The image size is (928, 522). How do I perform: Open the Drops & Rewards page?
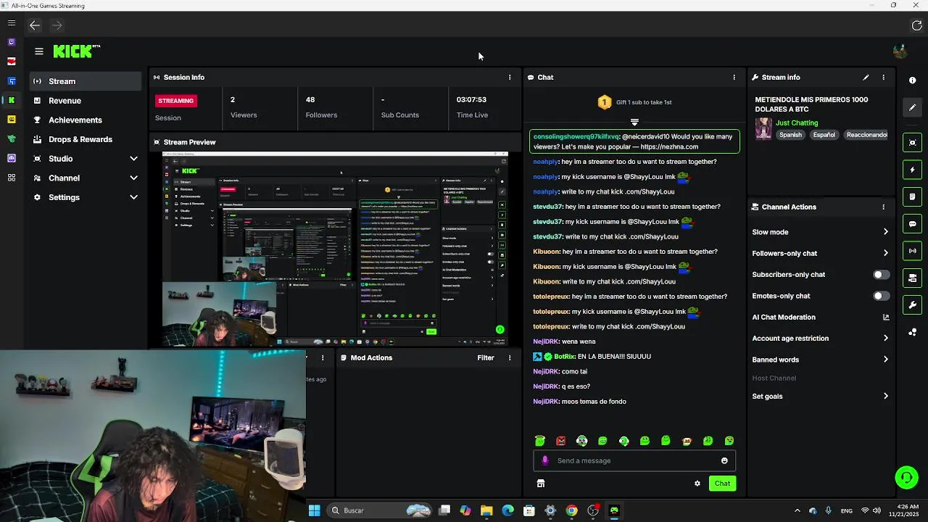(86, 139)
